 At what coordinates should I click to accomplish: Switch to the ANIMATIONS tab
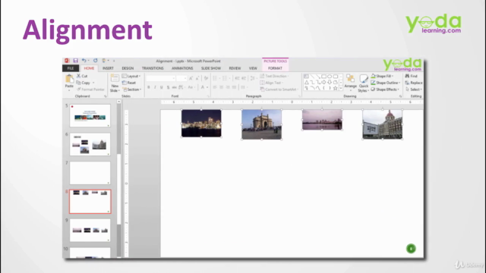click(x=182, y=68)
